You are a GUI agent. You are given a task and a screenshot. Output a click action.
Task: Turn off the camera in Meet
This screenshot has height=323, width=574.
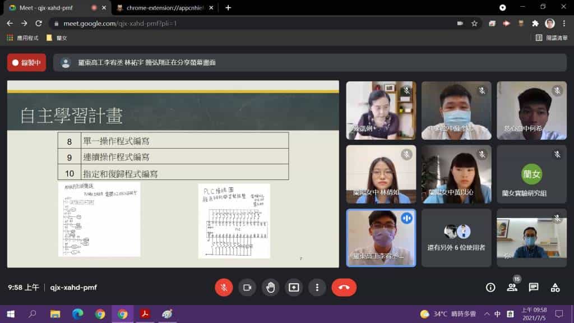tap(247, 288)
